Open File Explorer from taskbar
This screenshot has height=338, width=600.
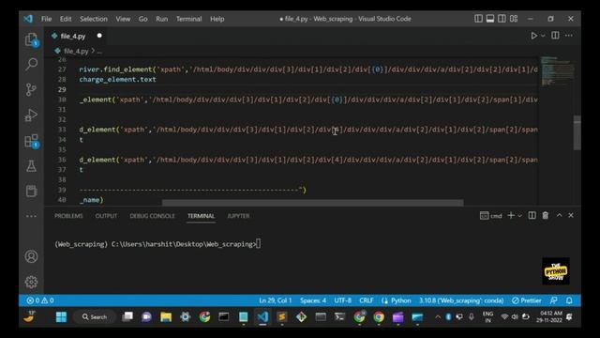[166, 317]
